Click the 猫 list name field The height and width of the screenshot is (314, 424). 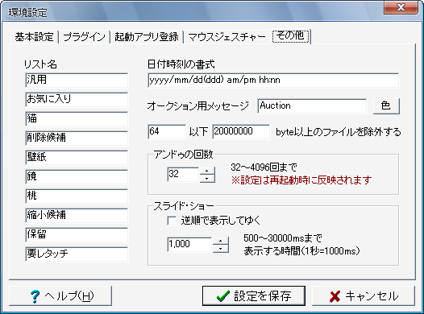click(x=77, y=119)
